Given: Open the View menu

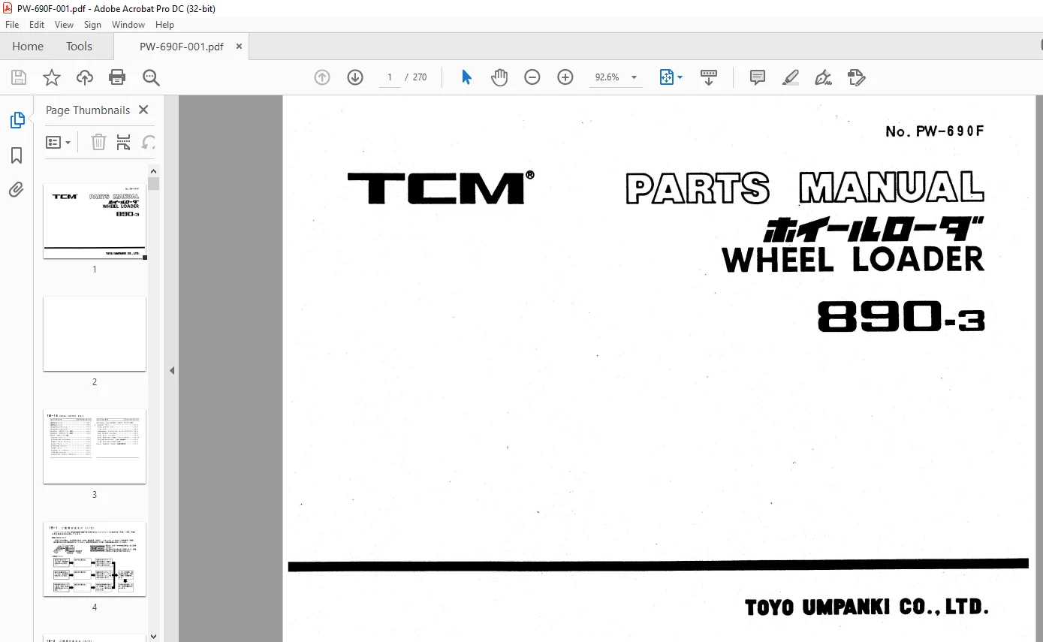Looking at the screenshot, I should (x=64, y=25).
